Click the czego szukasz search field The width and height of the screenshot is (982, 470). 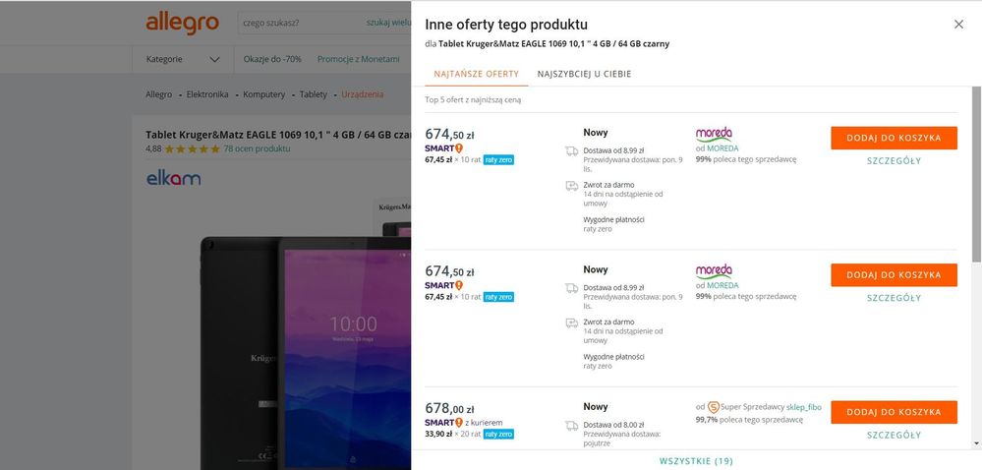click(301, 24)
